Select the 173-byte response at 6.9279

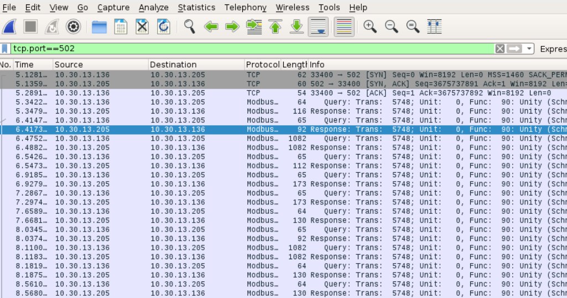point(283,184)
